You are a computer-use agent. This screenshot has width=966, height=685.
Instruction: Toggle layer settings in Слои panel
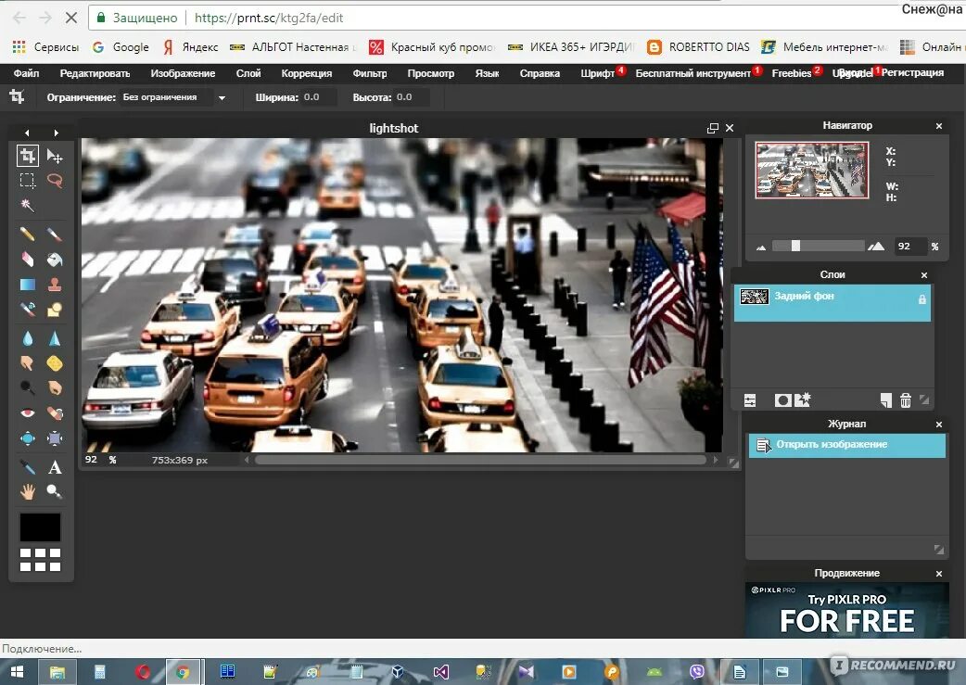point(750,400)
